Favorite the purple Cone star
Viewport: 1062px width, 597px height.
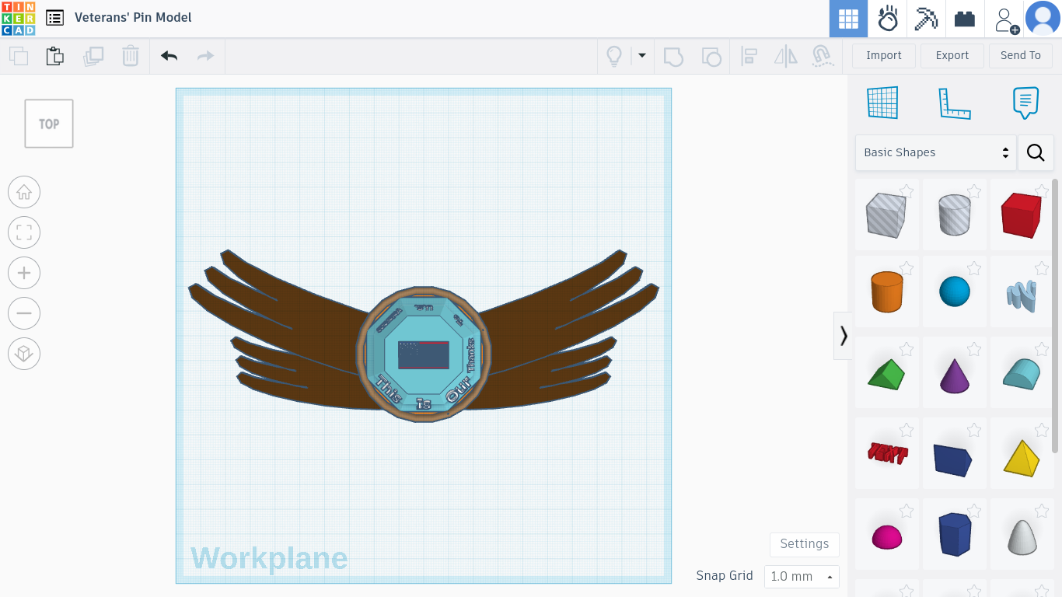974,349
